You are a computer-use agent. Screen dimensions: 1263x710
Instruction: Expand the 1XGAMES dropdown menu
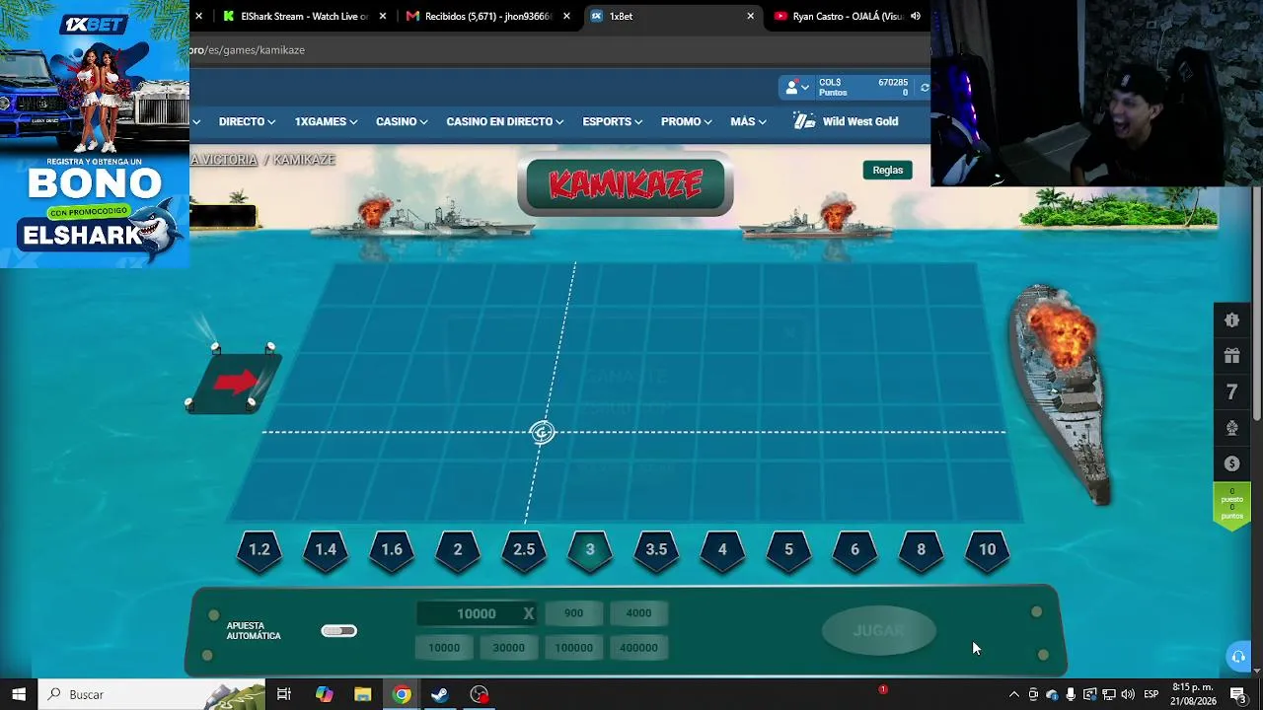point(327,121)
